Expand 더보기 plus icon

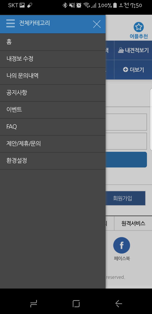[x=133, y=70]
